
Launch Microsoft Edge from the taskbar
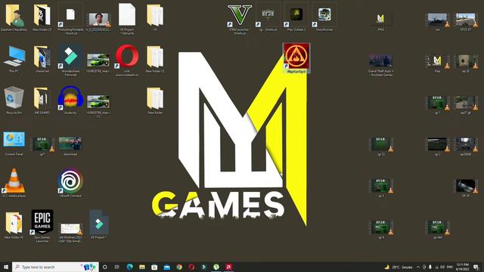pyautogui.click(x=129, y=267)
